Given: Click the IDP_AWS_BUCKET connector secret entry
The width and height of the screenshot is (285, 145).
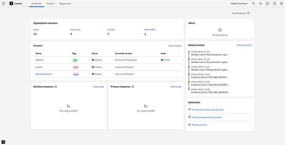Looking at the screenshot, I should tap(210, 76).
